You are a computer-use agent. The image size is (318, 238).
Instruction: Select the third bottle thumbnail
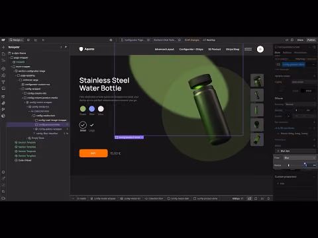tap(257, 110)
